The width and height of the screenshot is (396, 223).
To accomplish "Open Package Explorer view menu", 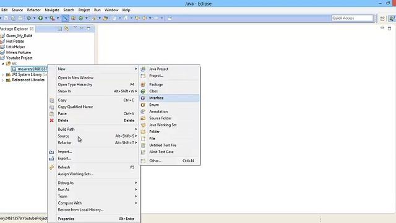I will pos(75,28).
